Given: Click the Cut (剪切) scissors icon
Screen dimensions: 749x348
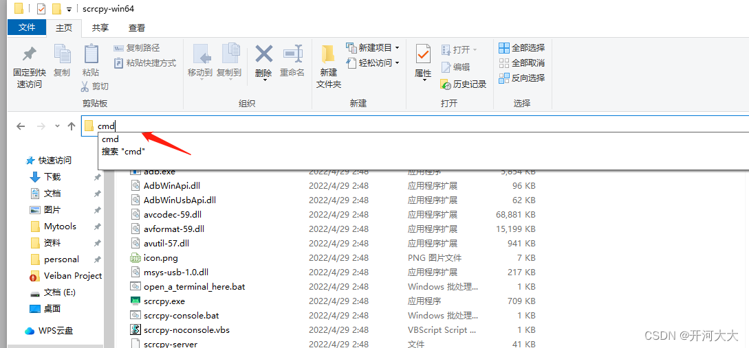Looking at the screenshot, I should (85, 86).
